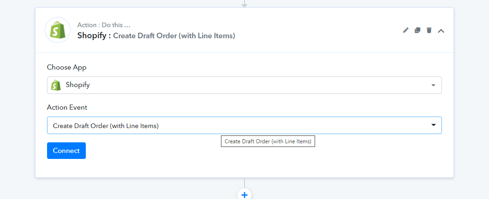489x199 pixels.
Task: Click the 'Action : Do this ...' subtitle
Action: pos(104,25)
